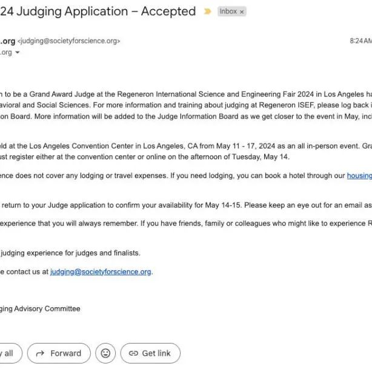Click the bold sender name ending in .org

point(8,41)
